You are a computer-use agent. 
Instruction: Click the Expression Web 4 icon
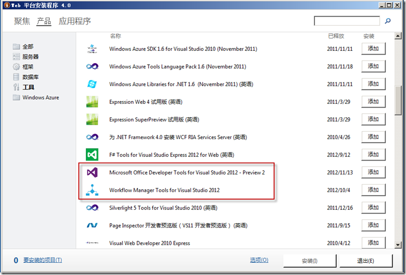click(x=92, y=102)
